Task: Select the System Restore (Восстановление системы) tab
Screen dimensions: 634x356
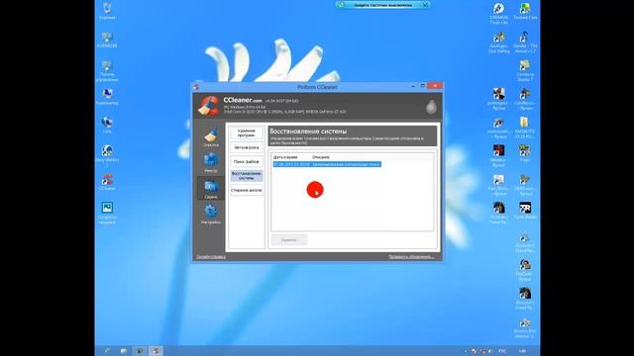Action: (247, 176)
